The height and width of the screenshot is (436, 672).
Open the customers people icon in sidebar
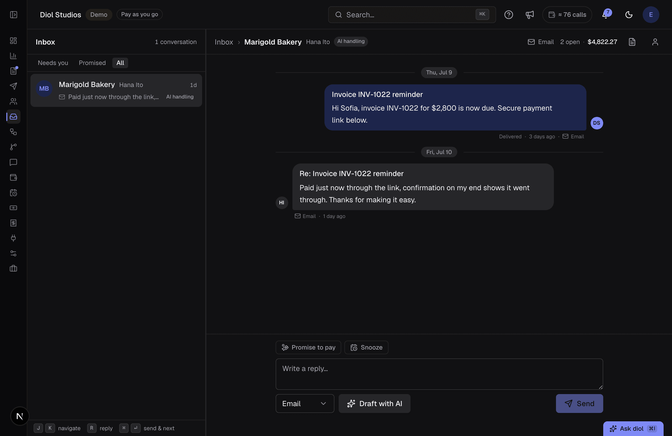tap(13, 101)
